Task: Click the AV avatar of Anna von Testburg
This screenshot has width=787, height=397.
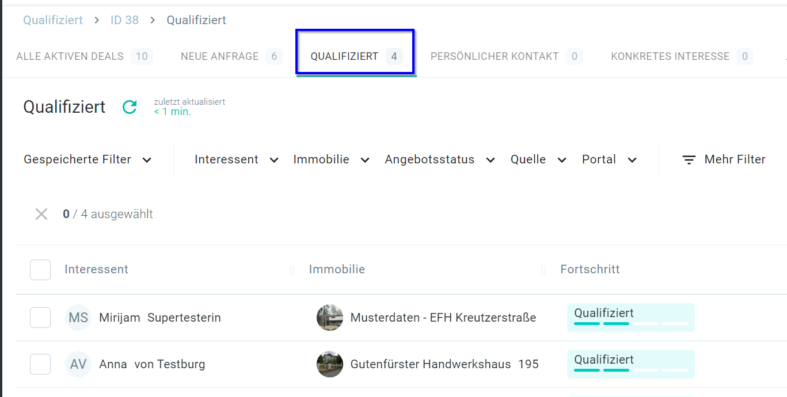Action: (78, 364)
